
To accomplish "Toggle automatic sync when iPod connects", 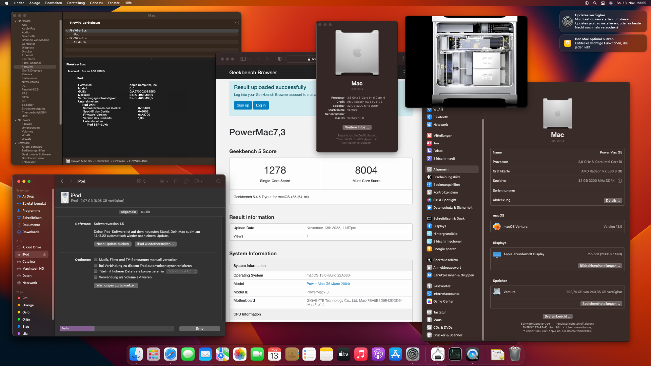I will (96, 266).
